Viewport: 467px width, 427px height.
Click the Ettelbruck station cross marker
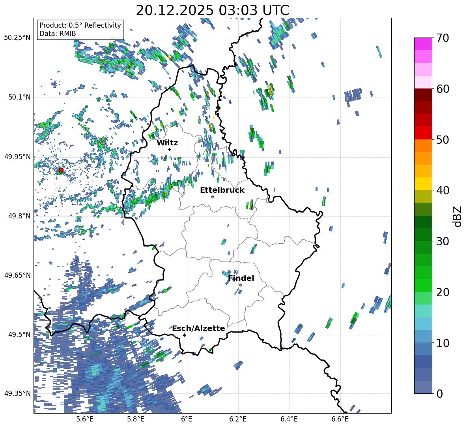(213, 197)
